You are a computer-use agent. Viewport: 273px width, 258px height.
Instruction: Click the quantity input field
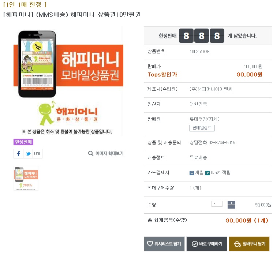point(217,204)
